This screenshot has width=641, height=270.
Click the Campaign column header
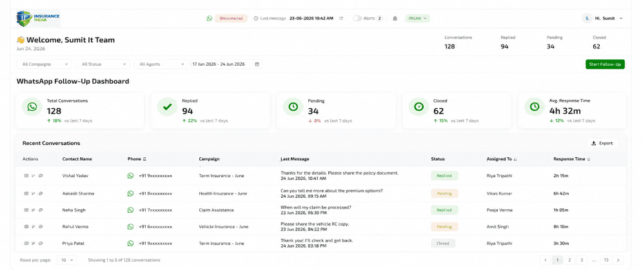tap(209, 159)
